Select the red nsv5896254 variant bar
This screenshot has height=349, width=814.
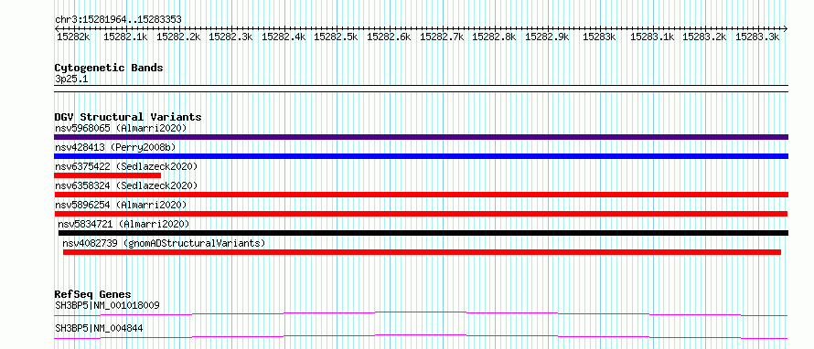tap(421, 214)
